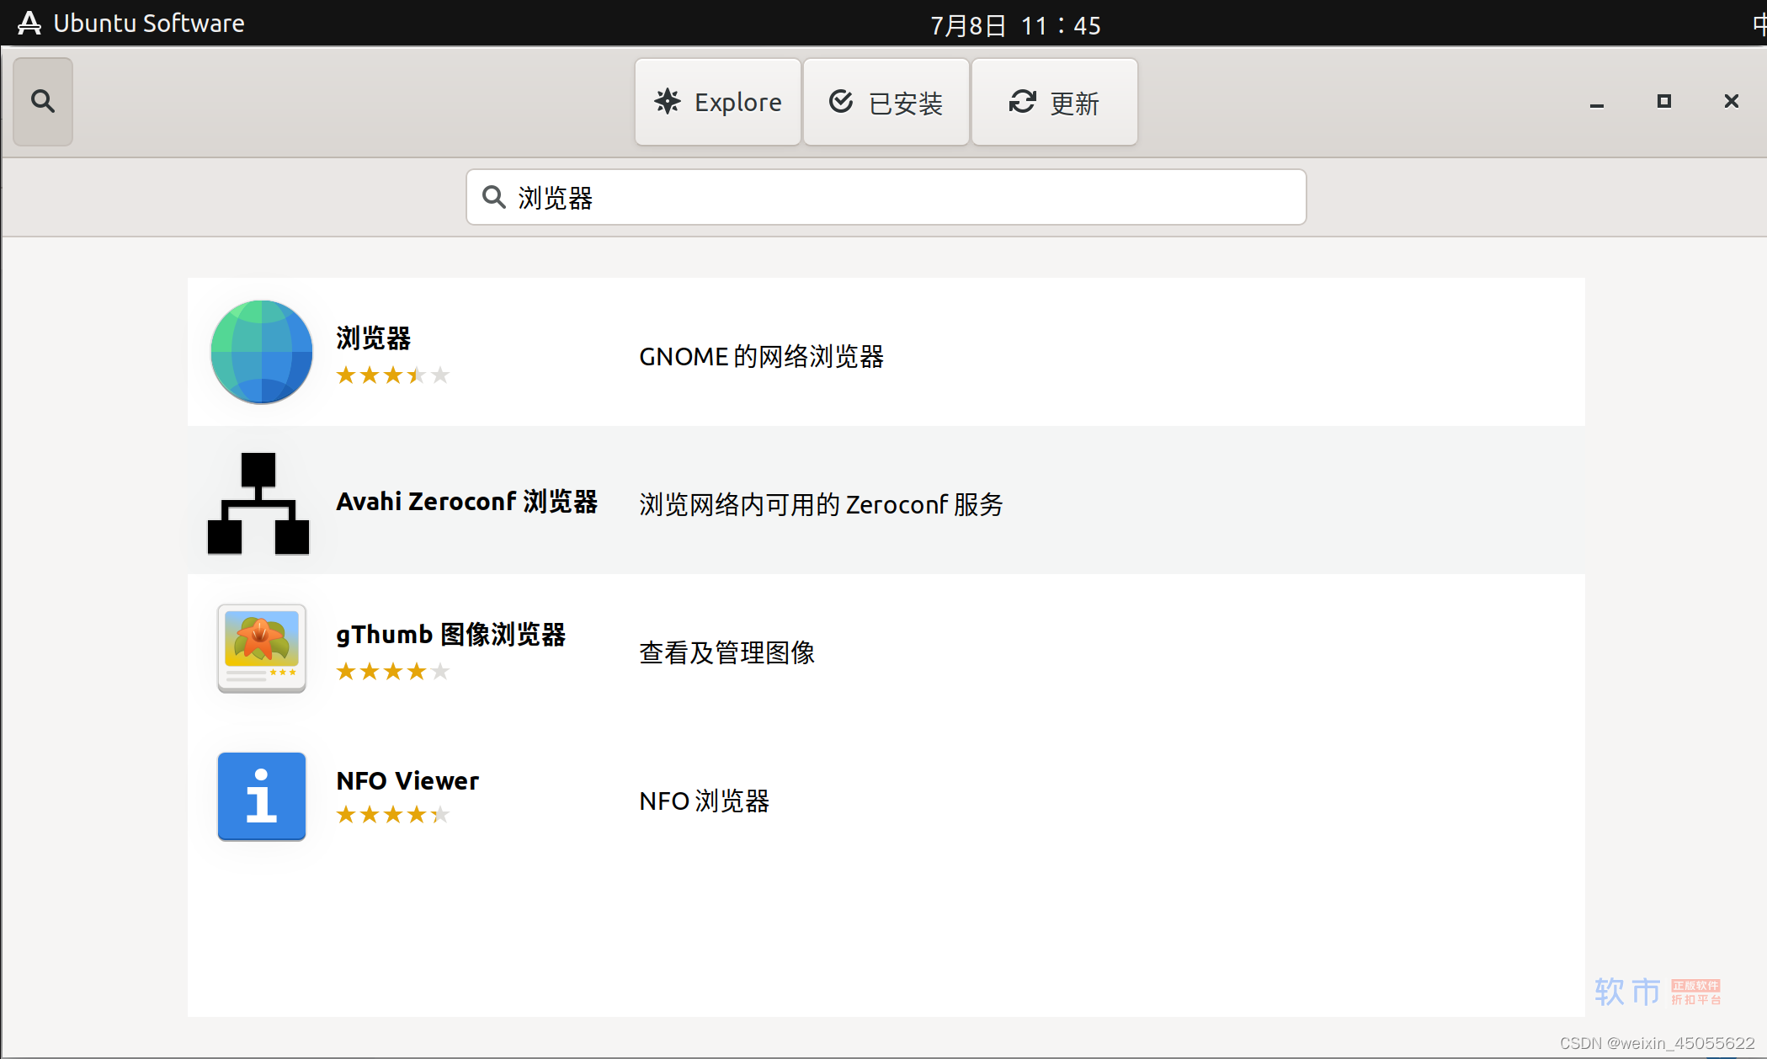Click the Ubuntu Software app icon in top bar
This screenshot has height=1059, width=1767.
point(29,23)
